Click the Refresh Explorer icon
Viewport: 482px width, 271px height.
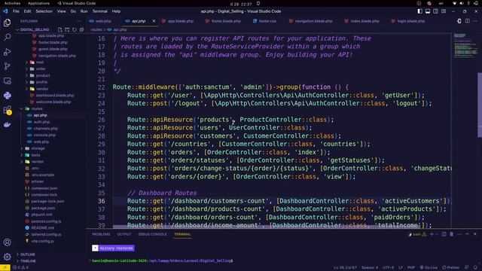pyautogui.click(x=75, y=30)
